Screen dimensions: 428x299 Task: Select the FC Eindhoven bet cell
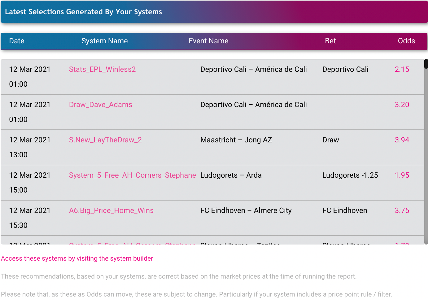[x=345, y=210]
